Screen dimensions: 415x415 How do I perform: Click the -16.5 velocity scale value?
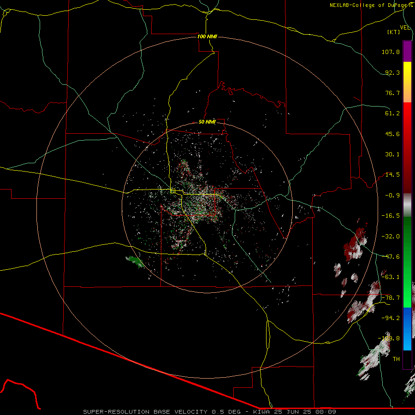click(x=391, y=216)
